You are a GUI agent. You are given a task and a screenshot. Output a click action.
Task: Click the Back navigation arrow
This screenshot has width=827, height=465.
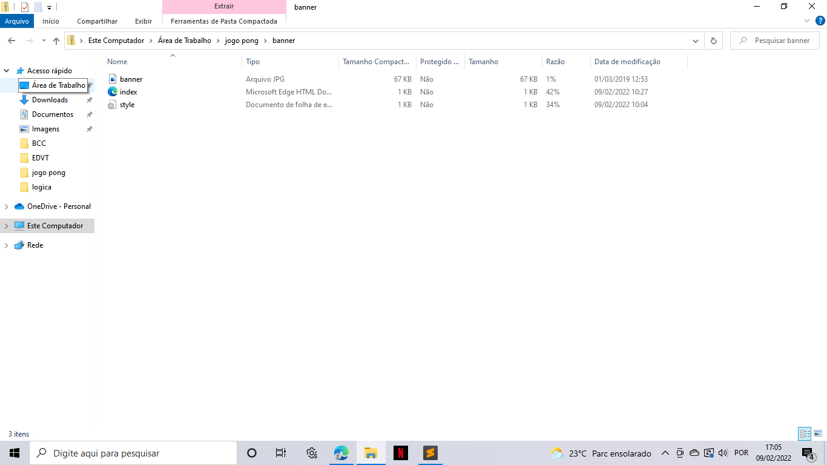(11, 41)
